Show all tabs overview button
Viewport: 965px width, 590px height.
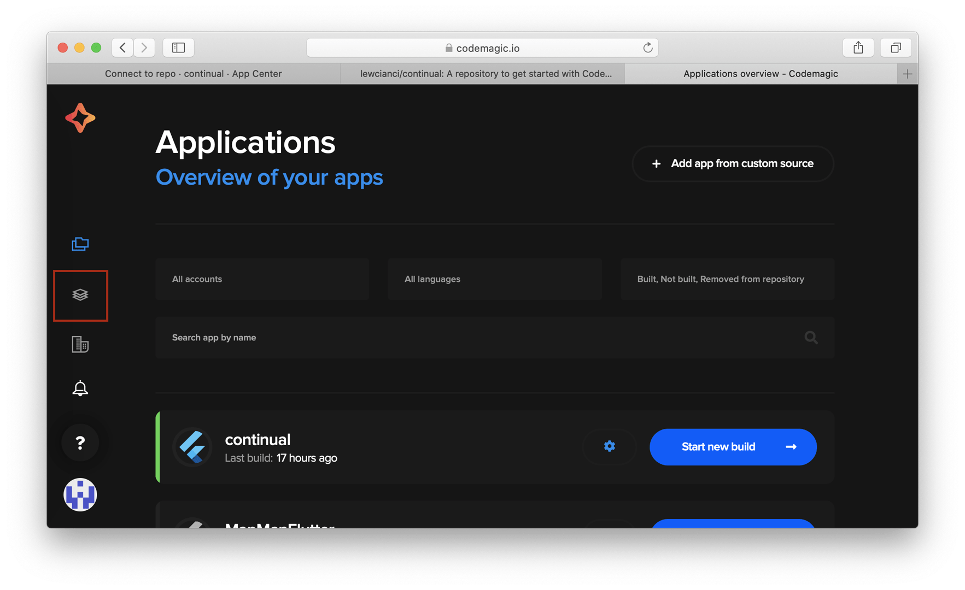[x=896, y=48]
